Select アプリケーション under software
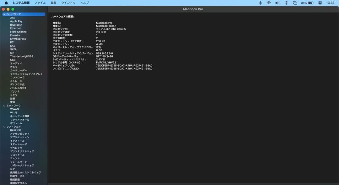 click(19, 137)
